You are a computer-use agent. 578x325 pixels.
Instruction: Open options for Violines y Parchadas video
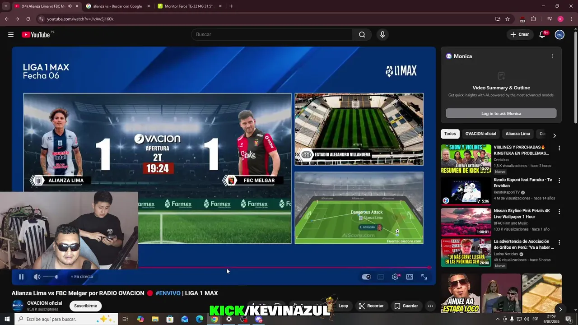[559, 148]
